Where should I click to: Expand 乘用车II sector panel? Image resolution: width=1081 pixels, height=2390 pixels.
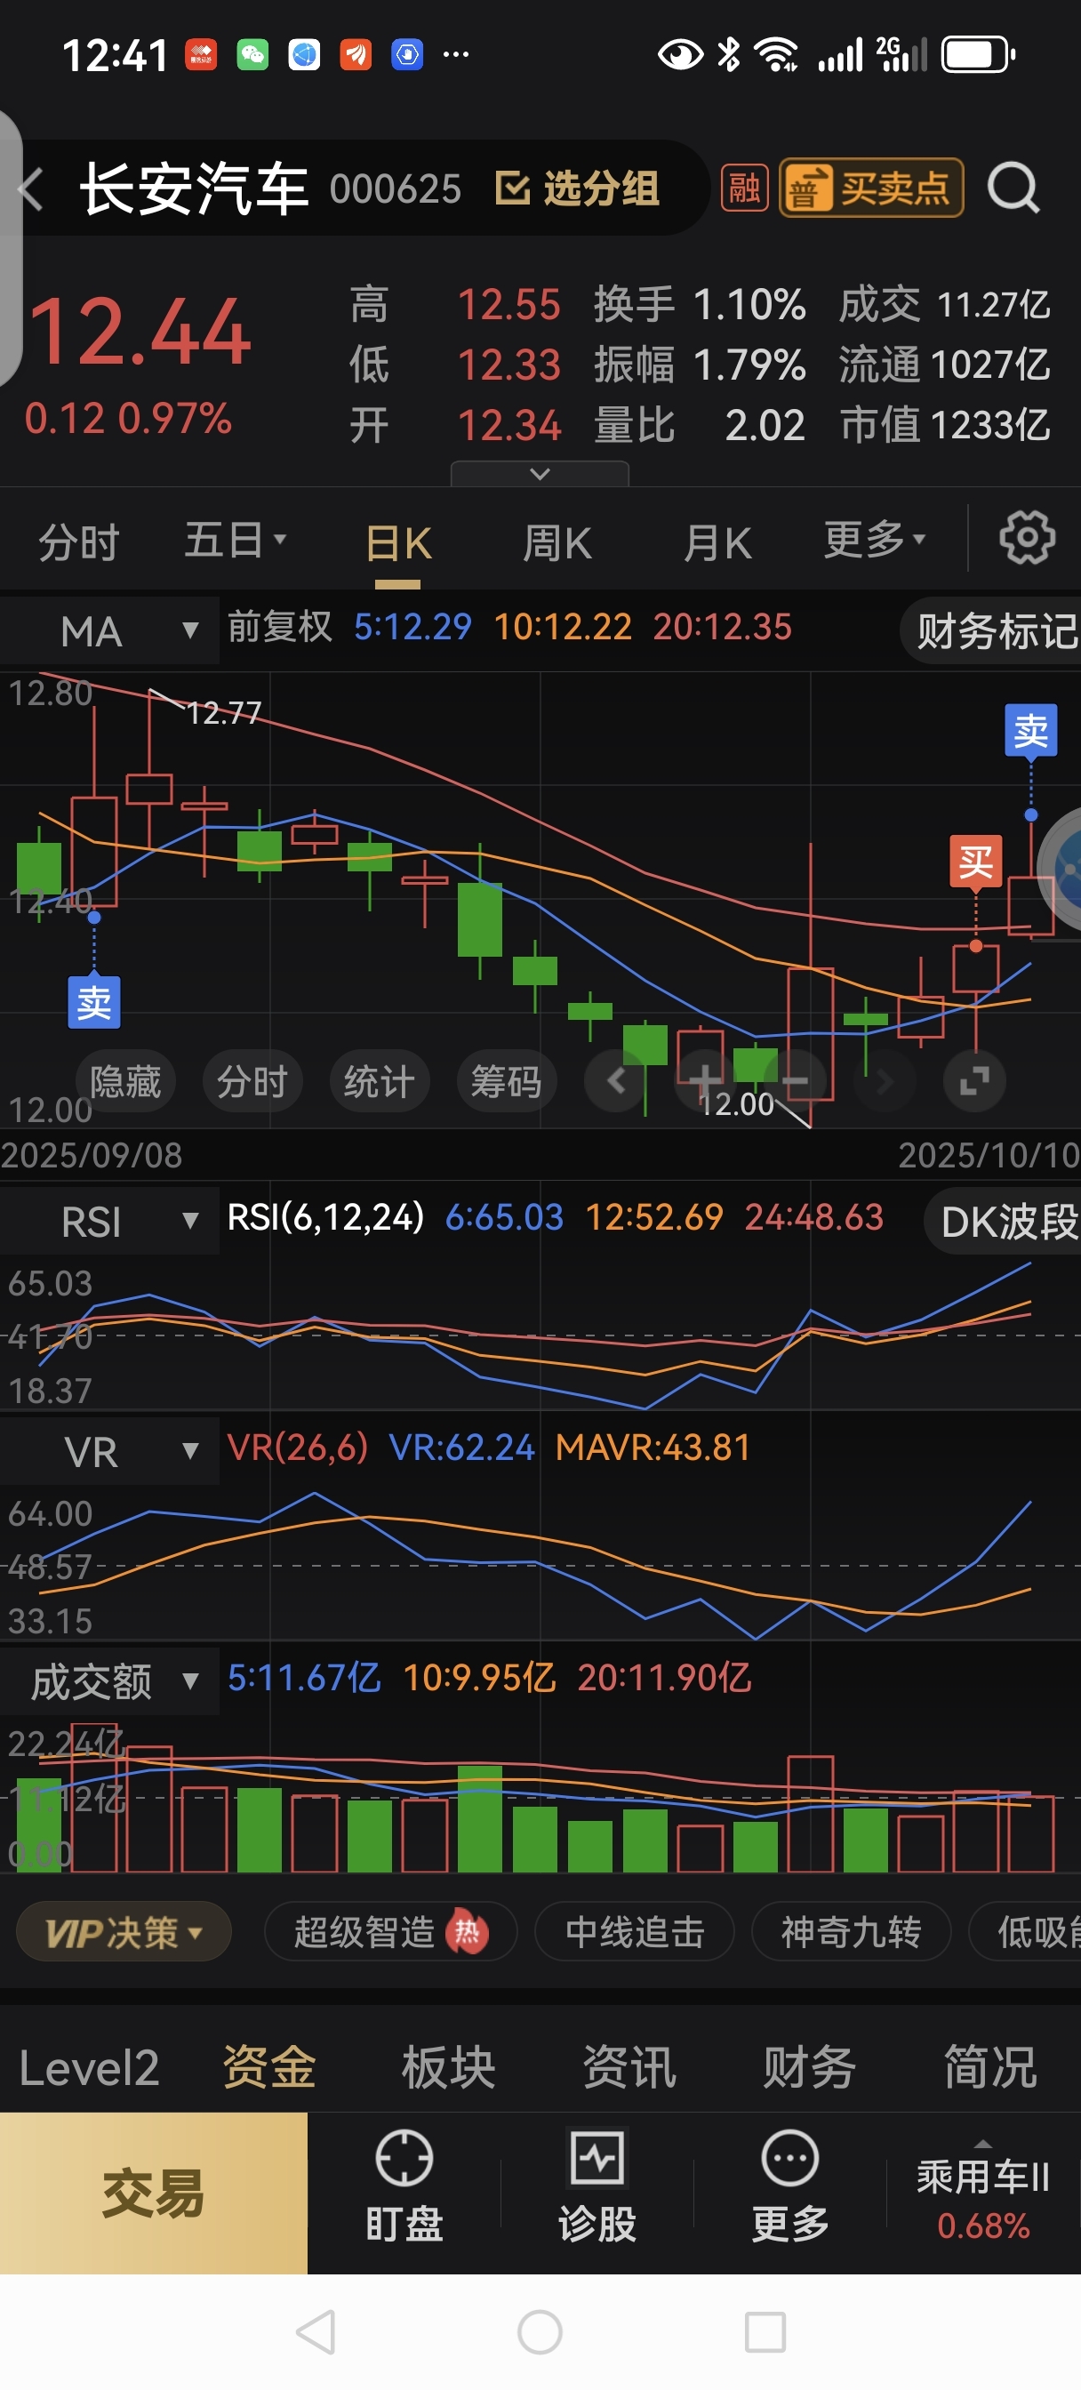[982, 2194]
